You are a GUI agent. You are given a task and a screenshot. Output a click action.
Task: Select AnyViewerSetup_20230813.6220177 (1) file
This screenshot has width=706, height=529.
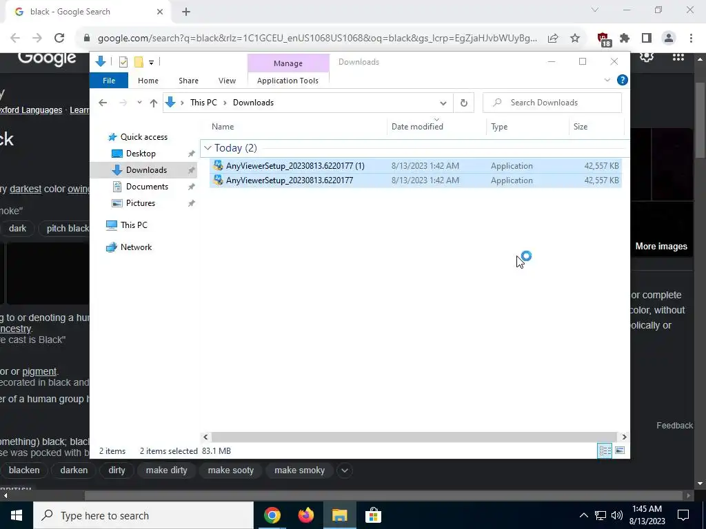[416, 166]
